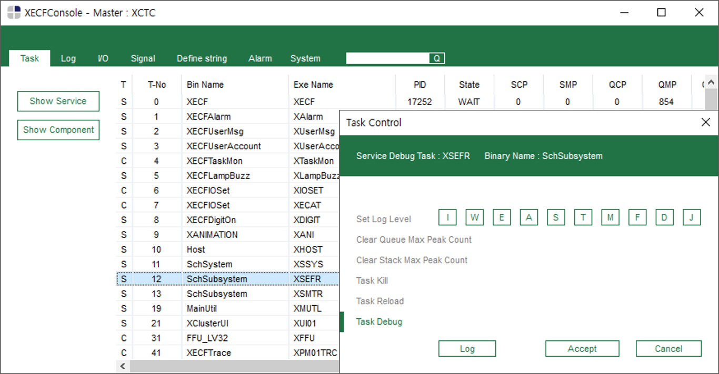This screenshot has width=719, height=374.
Task: Enable log level J button
Action: (692, 217)
